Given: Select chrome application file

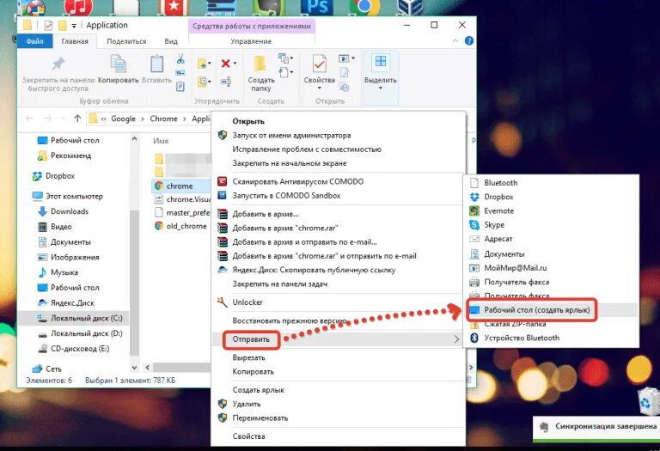Looking at the screenshot, I should pyautogui.click(x=181, y=186).
